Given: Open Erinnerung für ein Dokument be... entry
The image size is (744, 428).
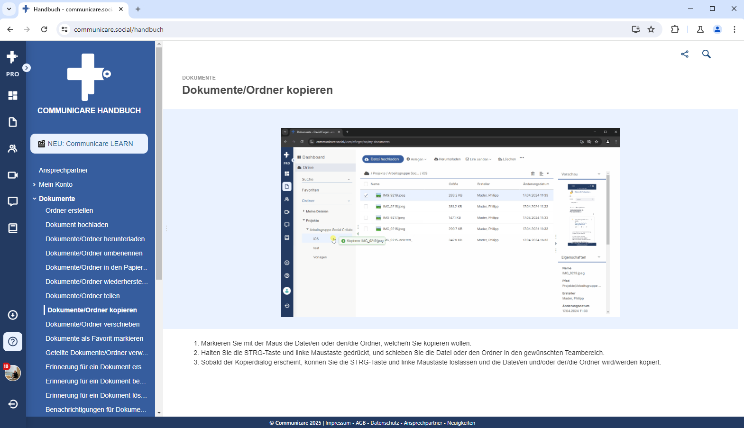Looking at the screenshot, I should 96,381.
